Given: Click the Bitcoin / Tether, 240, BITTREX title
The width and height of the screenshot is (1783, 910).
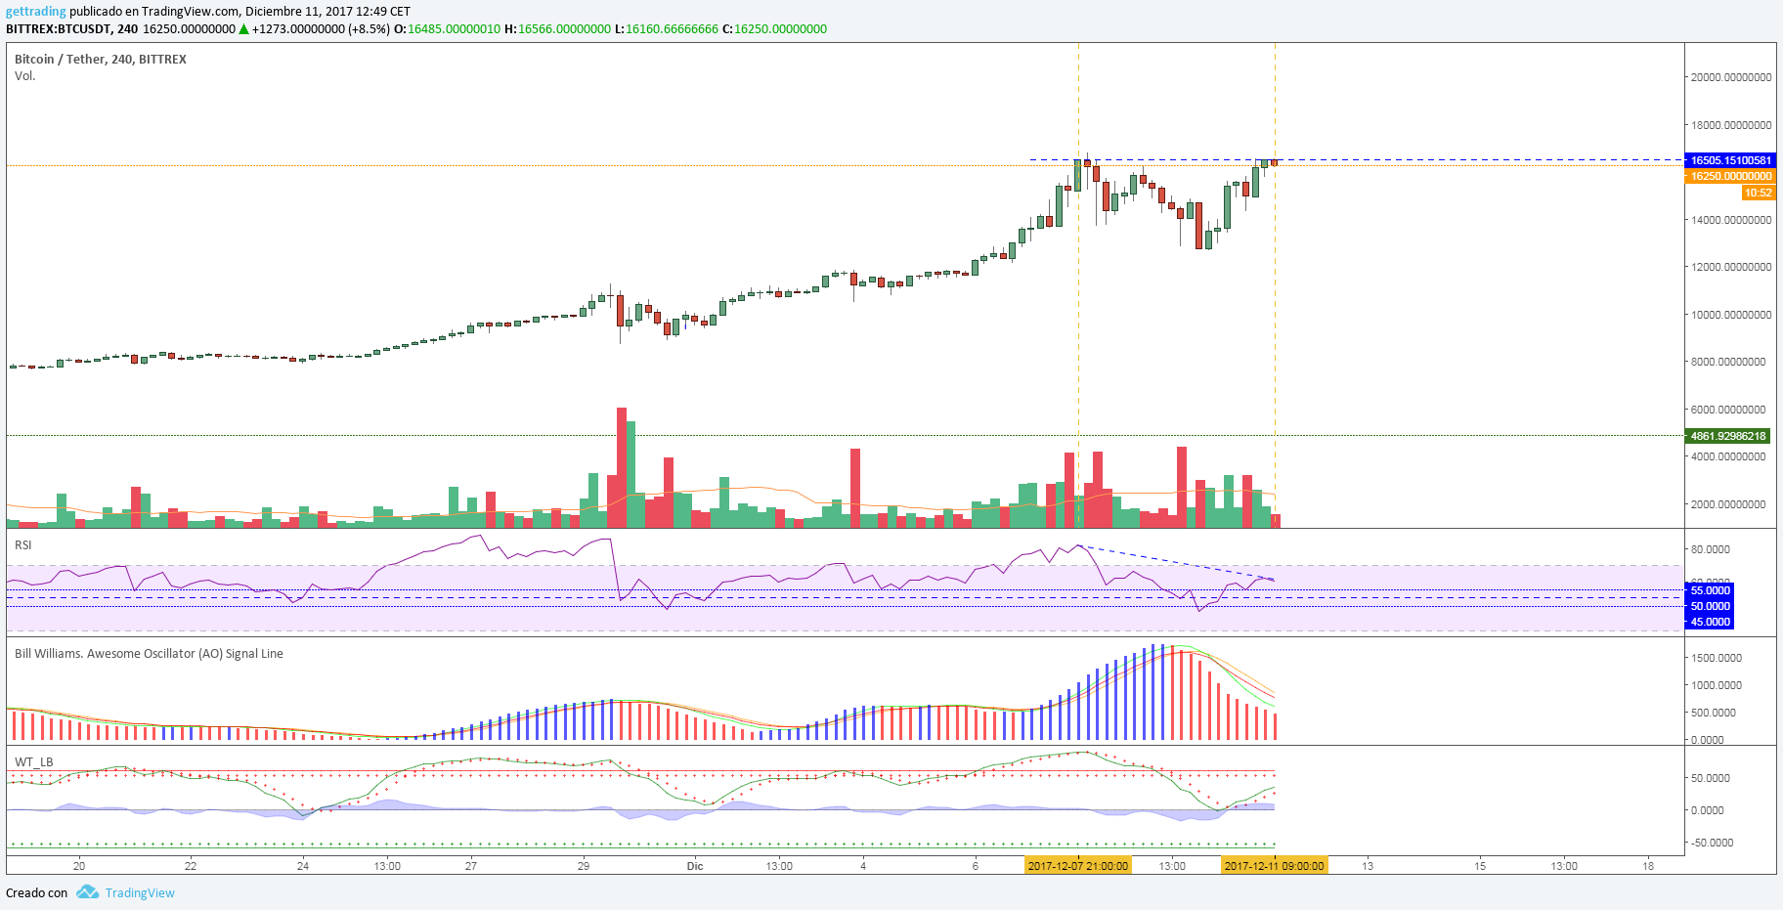Looking at the screenshot, I should tap(101, 60).
